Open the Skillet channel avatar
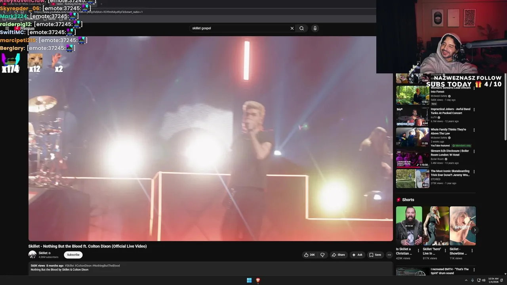 [x=32, y=255]
